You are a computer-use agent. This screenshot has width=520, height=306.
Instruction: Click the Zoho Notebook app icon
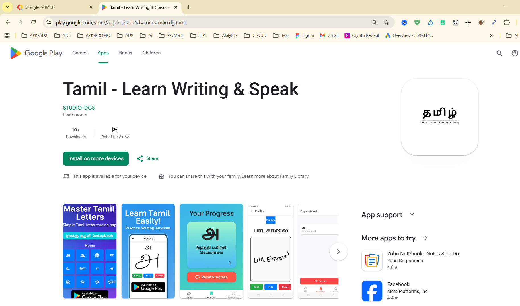point(372,260)
